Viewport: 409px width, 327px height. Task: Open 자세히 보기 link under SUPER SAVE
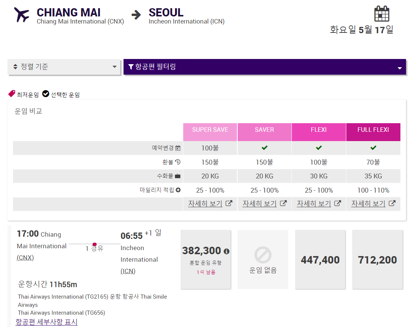[205, 203]
